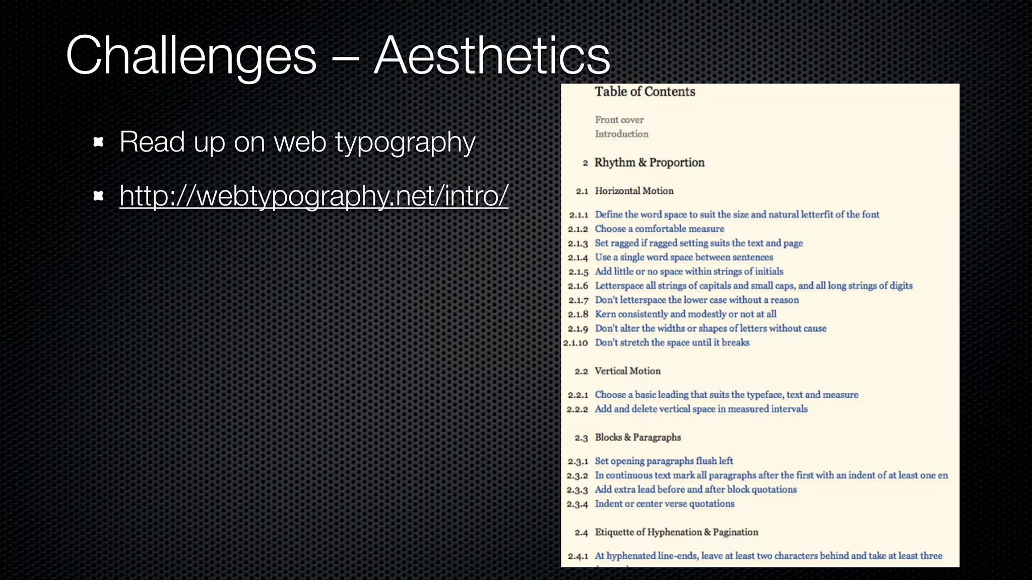Open the Introduction entry
Viewport: 1032px width, 580px height.
click(622, 134)
